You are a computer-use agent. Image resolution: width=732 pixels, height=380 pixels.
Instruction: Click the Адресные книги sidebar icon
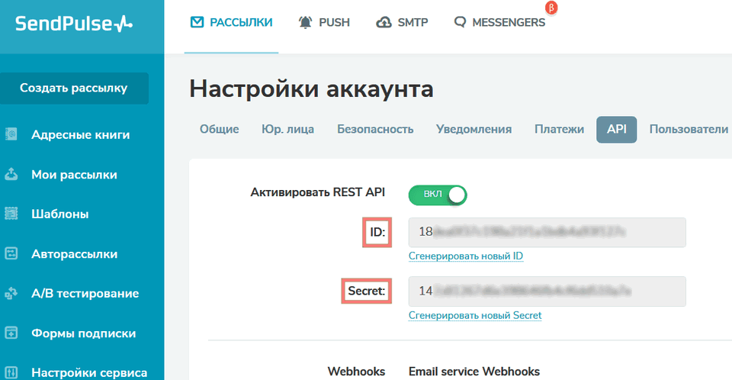pos(11,134)
